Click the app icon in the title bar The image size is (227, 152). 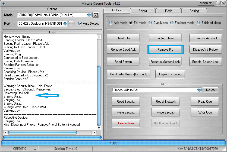pos(4,3)
